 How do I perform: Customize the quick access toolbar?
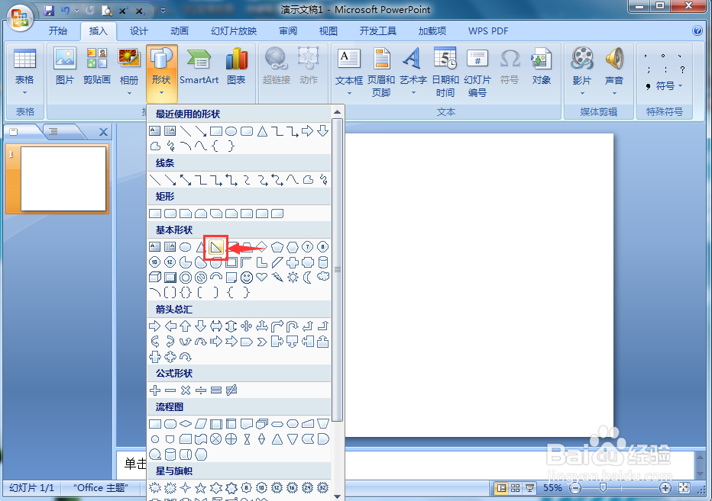(163, 10)
